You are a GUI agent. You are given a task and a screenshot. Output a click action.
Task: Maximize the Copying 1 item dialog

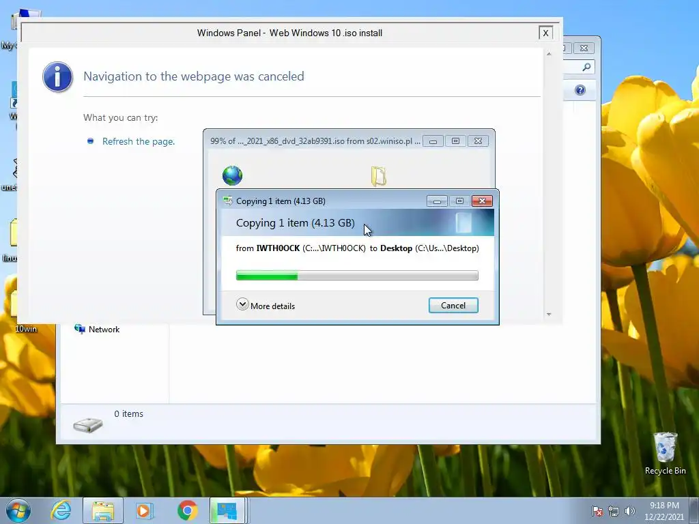pyautogui.click(x=459, y=201)
